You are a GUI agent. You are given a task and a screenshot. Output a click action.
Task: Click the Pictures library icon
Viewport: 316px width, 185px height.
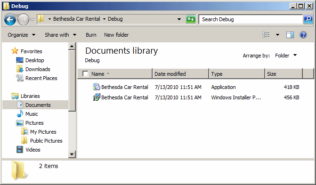point(20,123)
